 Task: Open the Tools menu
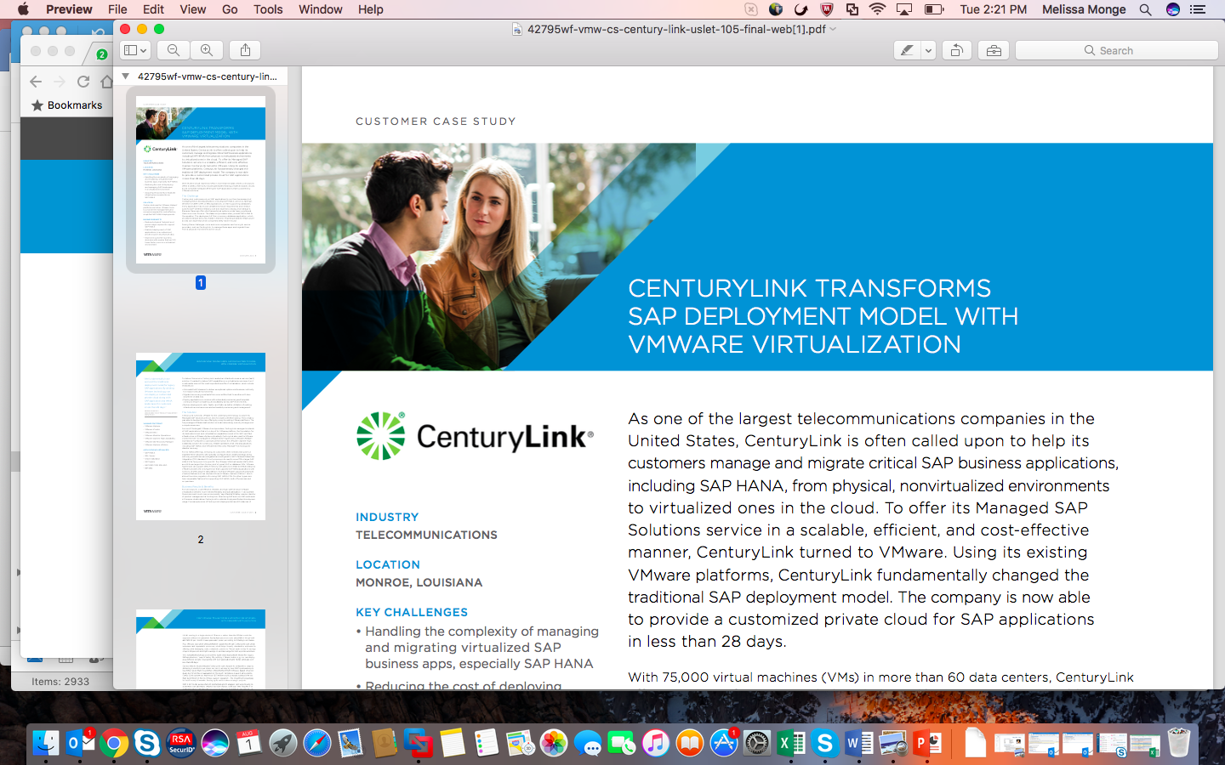pos(268,9)
